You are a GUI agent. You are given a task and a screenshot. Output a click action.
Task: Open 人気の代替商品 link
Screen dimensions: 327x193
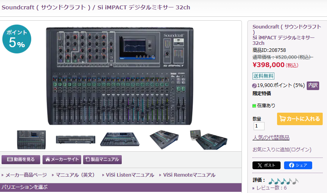click(x=271, y=138)
